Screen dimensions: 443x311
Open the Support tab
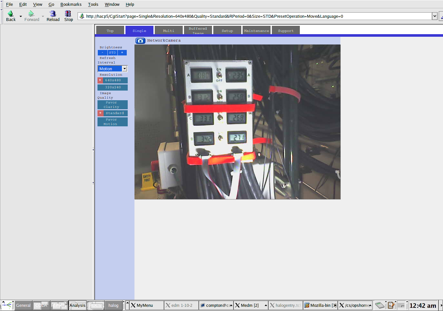click(286, 30)
